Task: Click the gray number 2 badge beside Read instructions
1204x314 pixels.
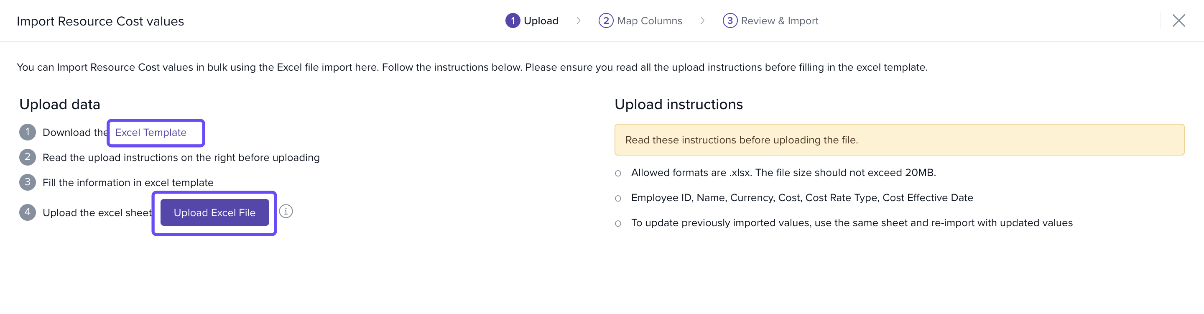Action: pyautogui.click(x=28, y=158)
